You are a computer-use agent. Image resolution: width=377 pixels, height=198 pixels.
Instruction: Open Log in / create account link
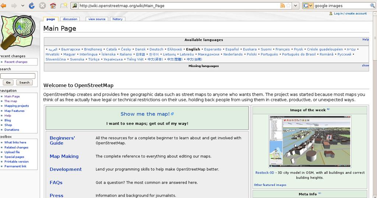(x=350, y=14)
